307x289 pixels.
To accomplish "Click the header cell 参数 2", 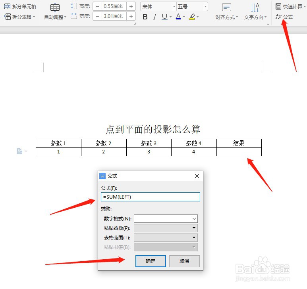I will pos(104,143).
